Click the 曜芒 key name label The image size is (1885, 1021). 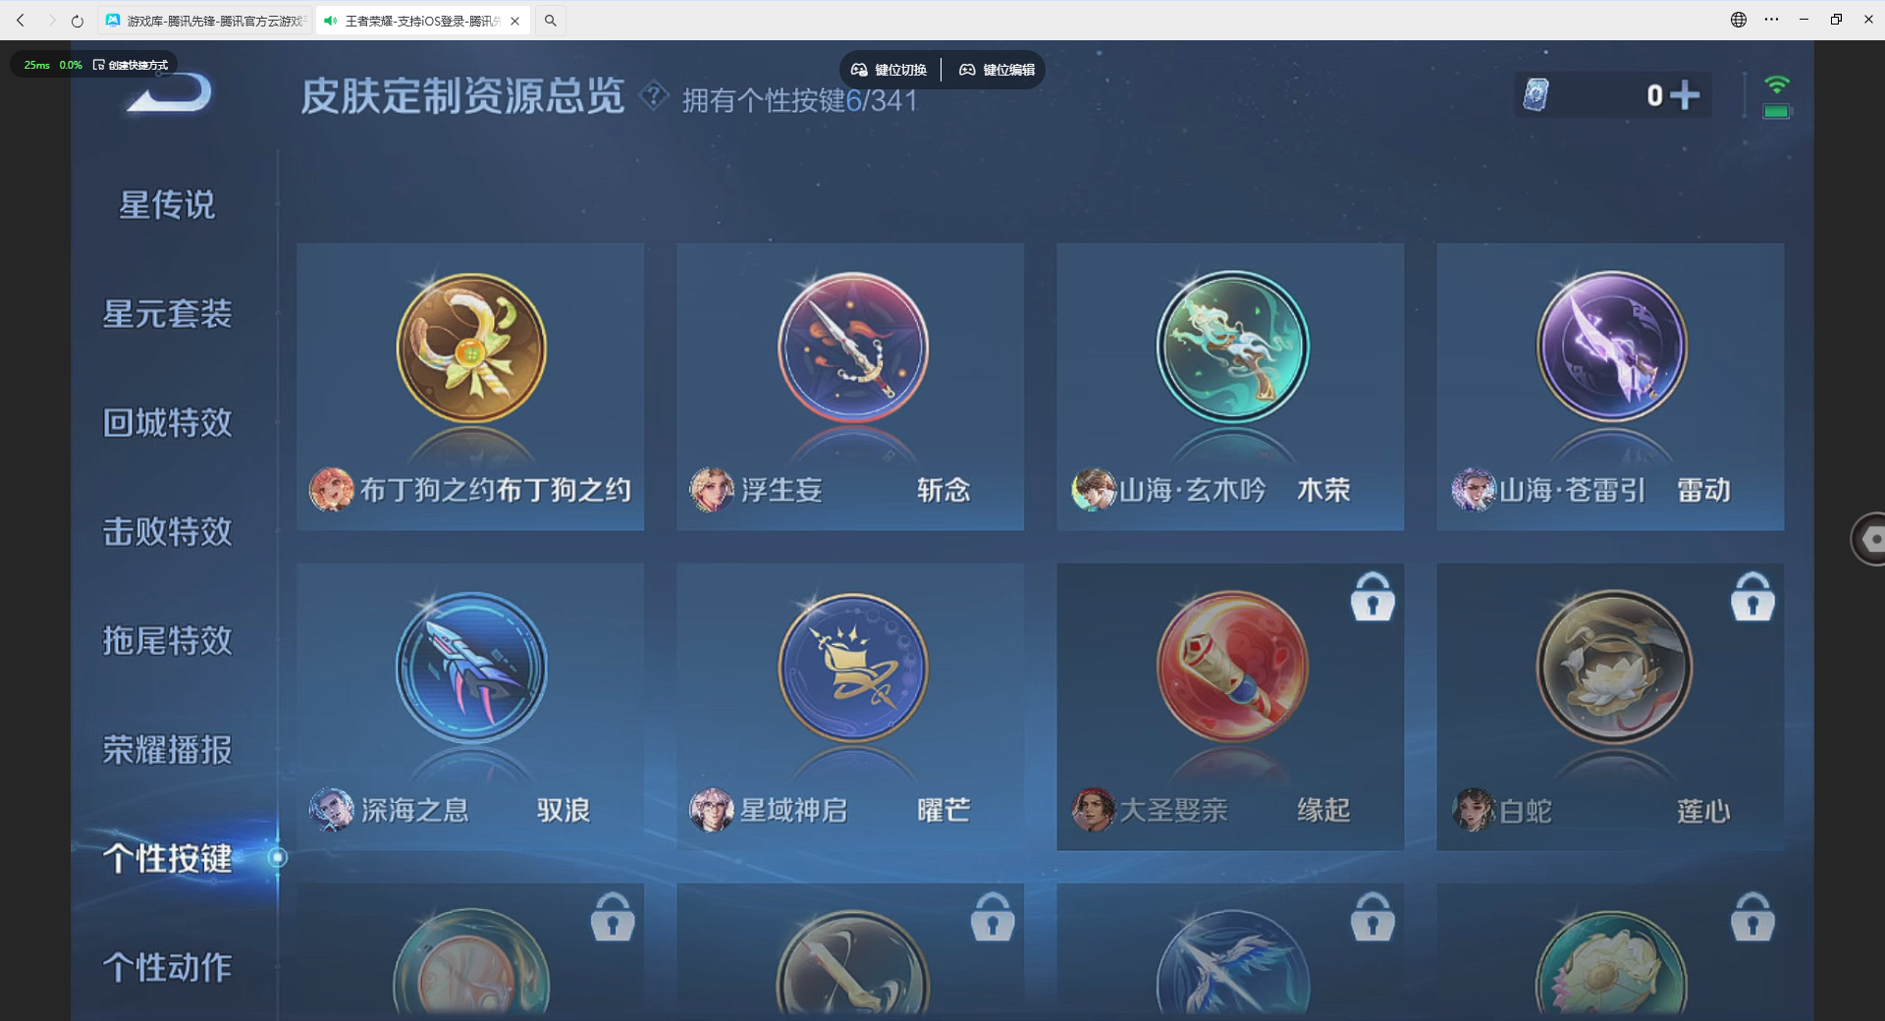coord(944,810)
